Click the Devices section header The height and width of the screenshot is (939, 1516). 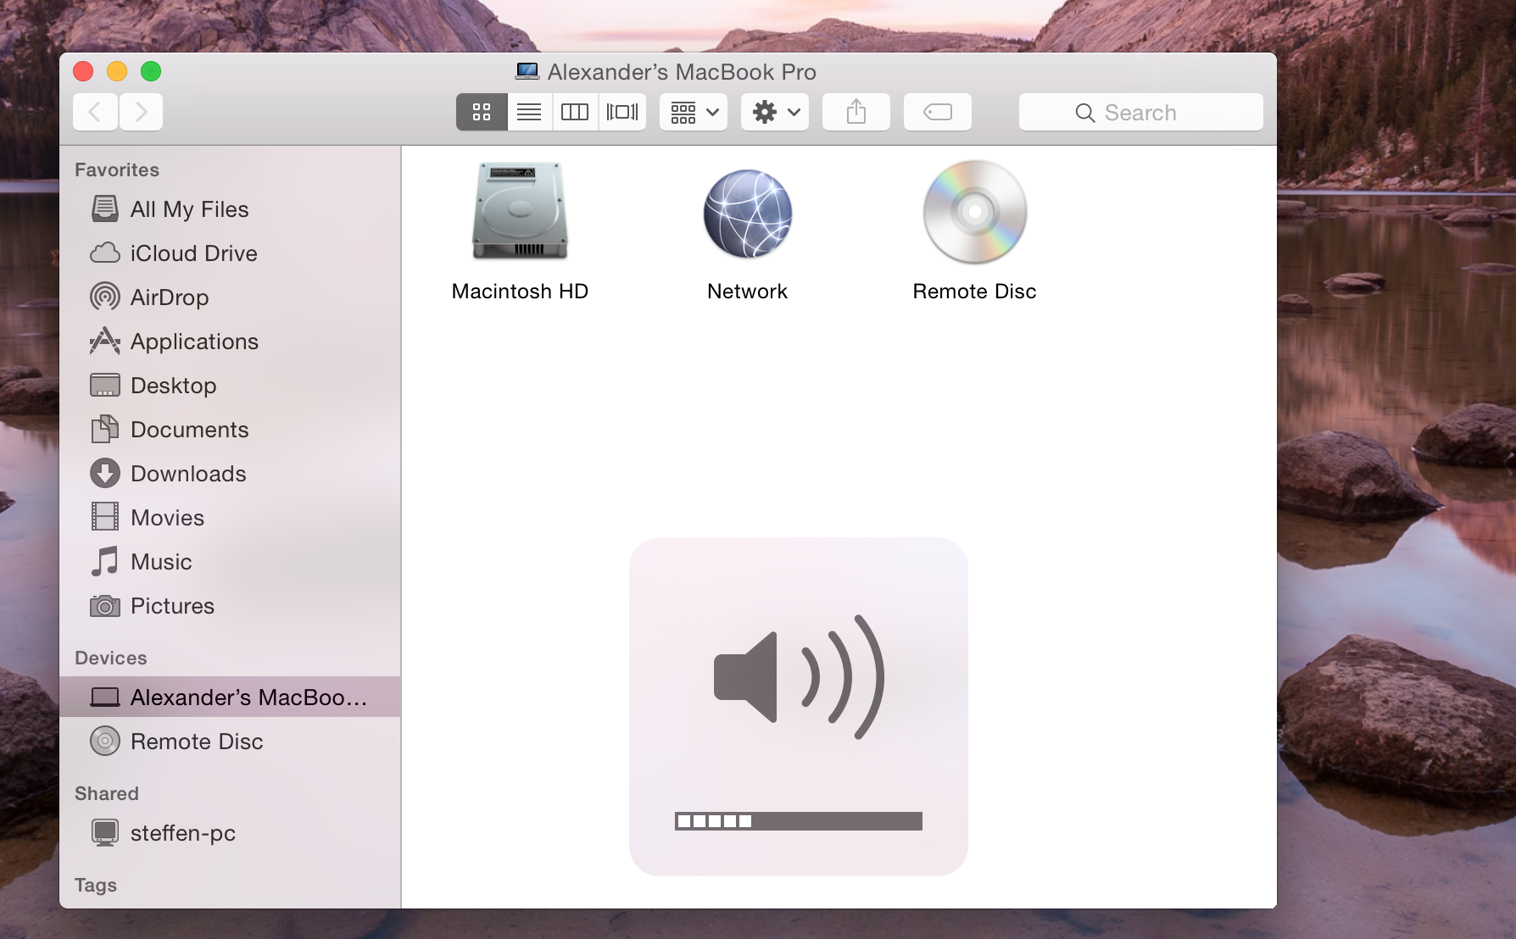tap(111, 658)
